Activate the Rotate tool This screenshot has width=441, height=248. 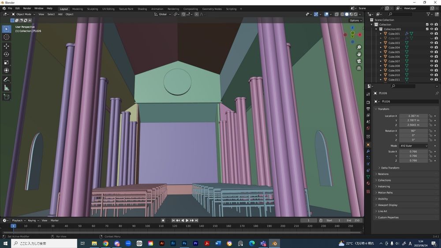click(7, 54)
